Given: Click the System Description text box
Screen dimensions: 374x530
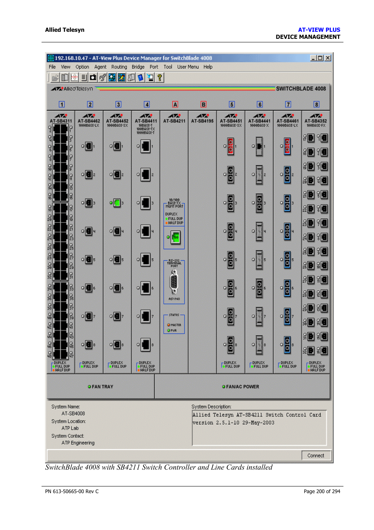Looking at the screenshot, I should tap(259, 428).
